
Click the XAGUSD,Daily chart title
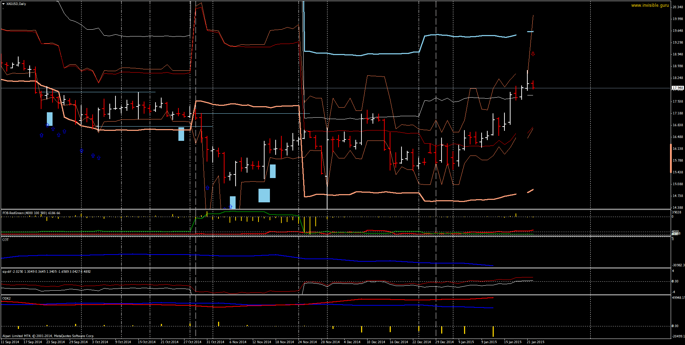(x=16, y=4)
